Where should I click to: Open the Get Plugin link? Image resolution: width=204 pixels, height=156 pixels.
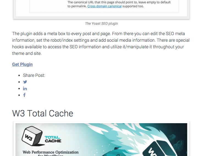[22, 64]
